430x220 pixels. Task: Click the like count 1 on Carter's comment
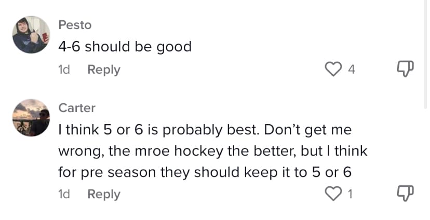point(351,195)
